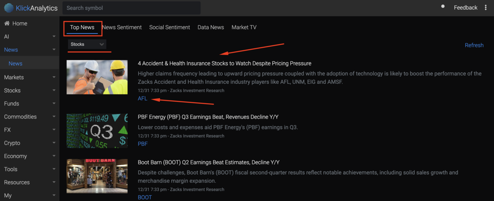This screenshot has height=201, width=494.
Task: Expand the Stocks sidebar section arrow
Action: 54,91
